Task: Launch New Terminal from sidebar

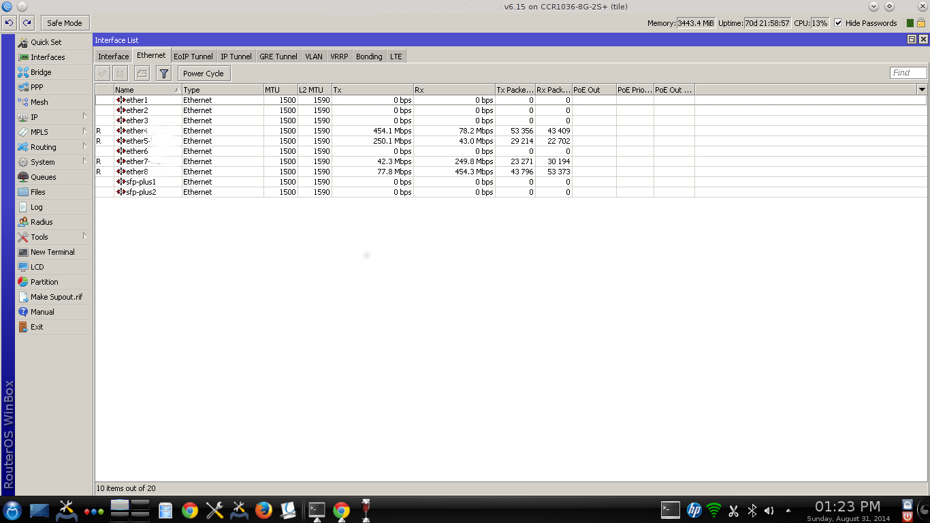Action: [54, 252]
